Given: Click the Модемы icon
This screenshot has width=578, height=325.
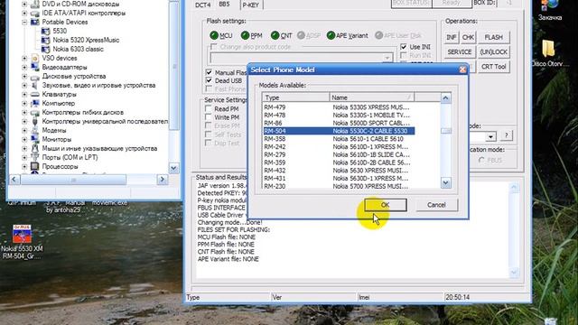Looking at the screenshot, I should point(35,130).
